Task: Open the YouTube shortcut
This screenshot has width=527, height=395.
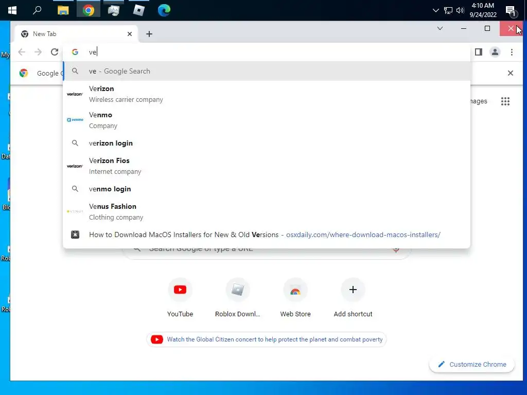Action: [180, 298]
